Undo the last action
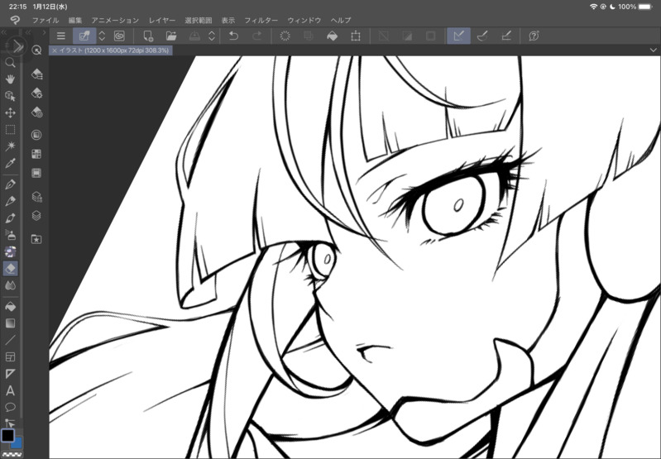Image resolution: width=661 pixels, height=459 pixels. click(233, 36)
